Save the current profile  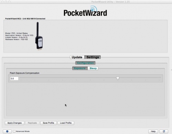click(49, 123)
